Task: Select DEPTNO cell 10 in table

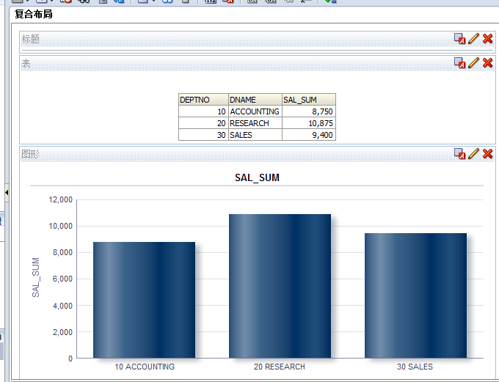Action: click(203, 111)
